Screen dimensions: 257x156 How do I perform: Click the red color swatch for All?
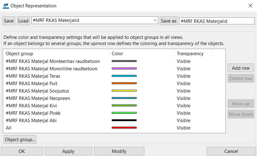[124, 128]
